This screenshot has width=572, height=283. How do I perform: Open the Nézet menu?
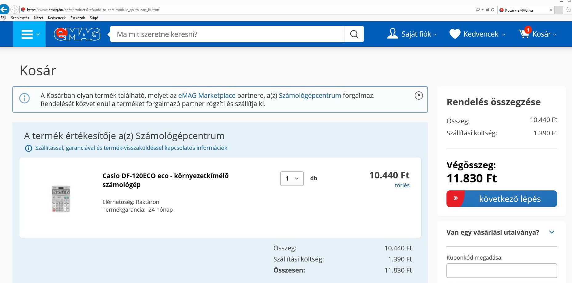[38, 18]
